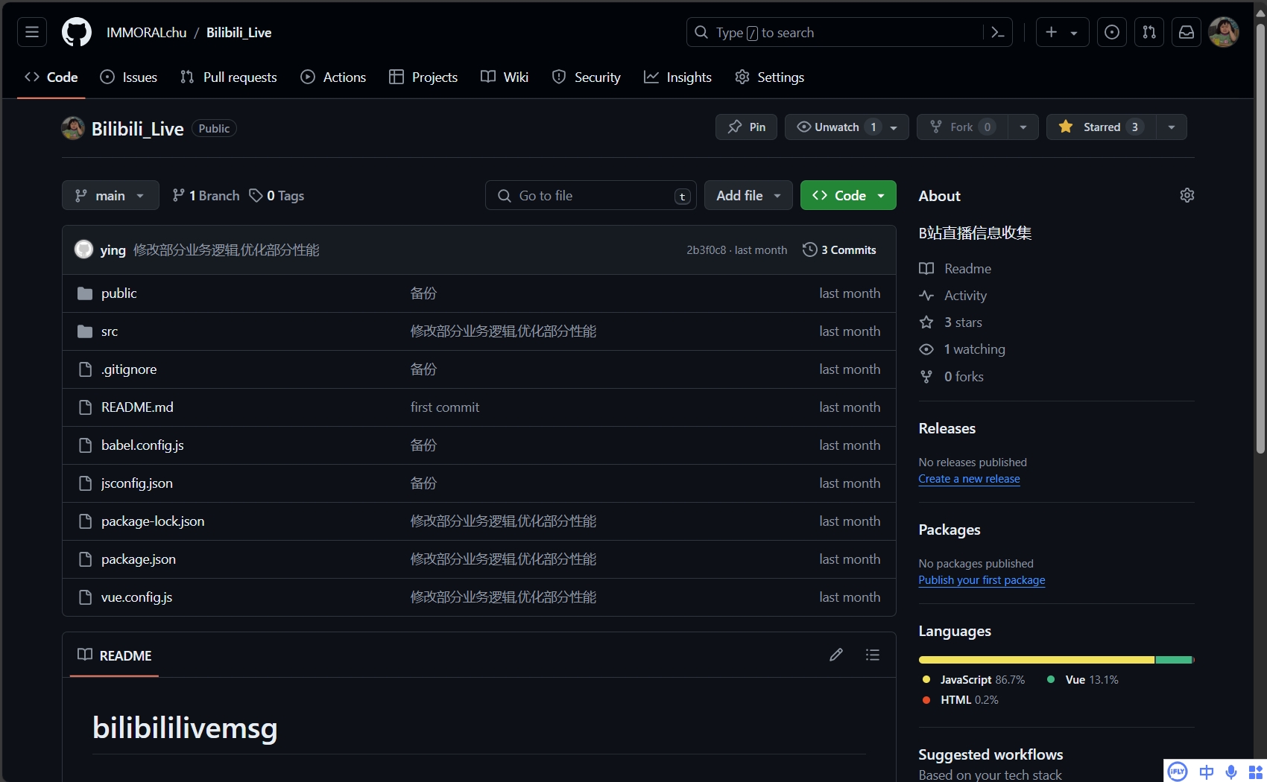Open the package-lock.json file
The image size is (1267, 782).
(x=153, y=521)
